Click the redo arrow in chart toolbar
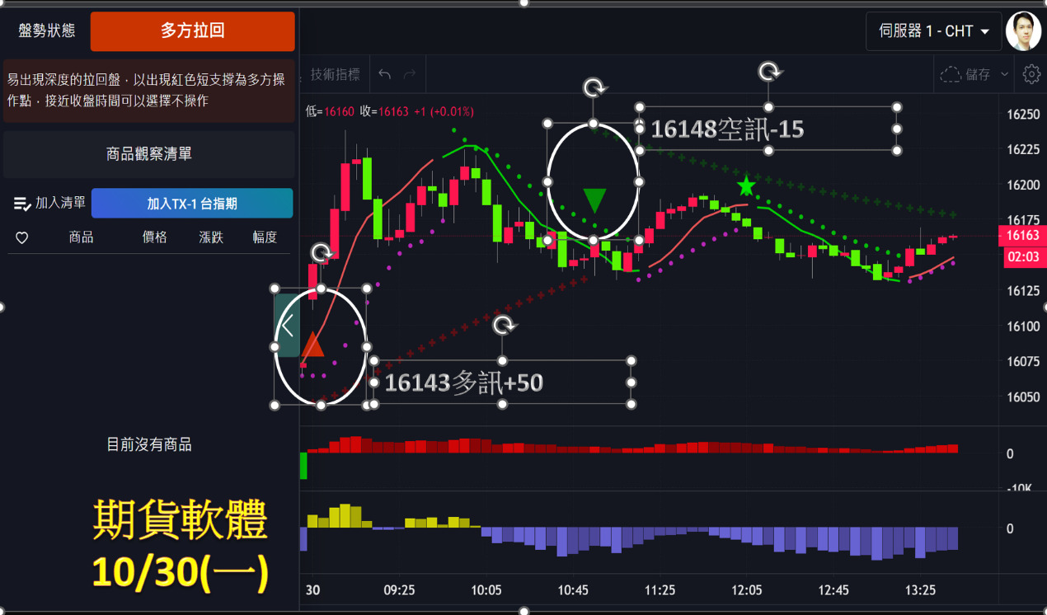The image size is (1047, 615). pos(410,74)
